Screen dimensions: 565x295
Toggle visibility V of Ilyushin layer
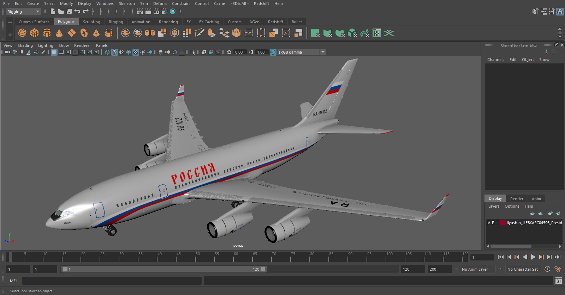(x=489, y=223)
